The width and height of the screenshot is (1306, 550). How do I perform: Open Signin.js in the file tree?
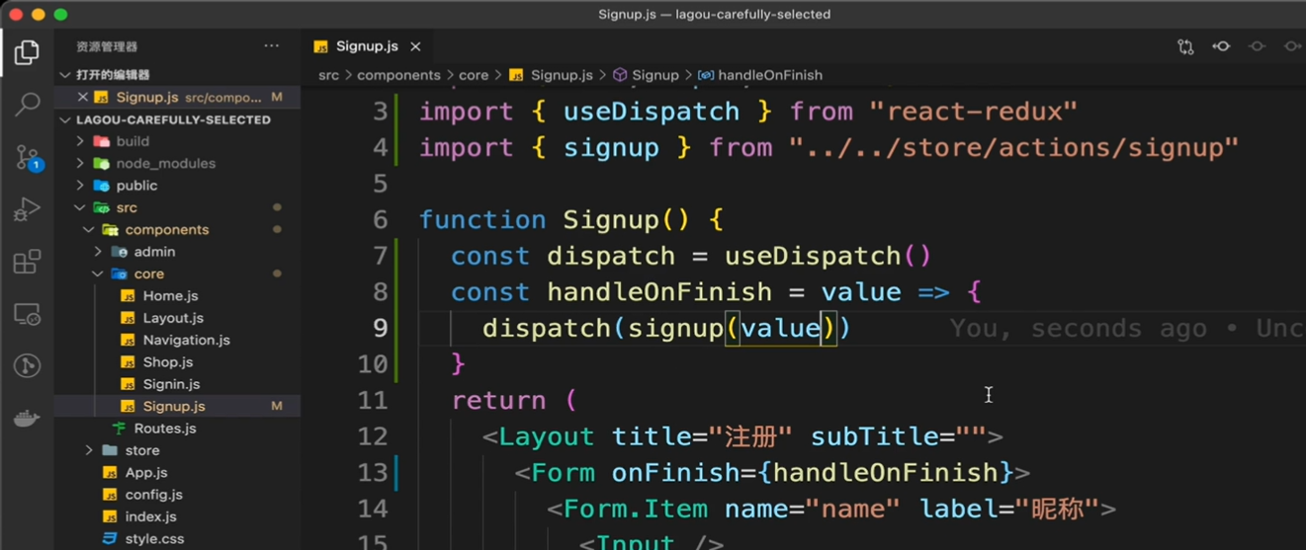pos(171,384)
